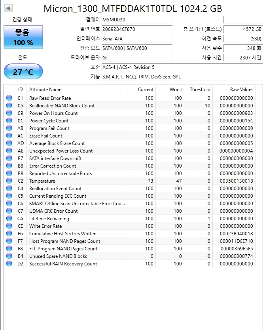265x330 pixels.
Task: Click raw value 00000369F5F5
Action: [237, 249]
